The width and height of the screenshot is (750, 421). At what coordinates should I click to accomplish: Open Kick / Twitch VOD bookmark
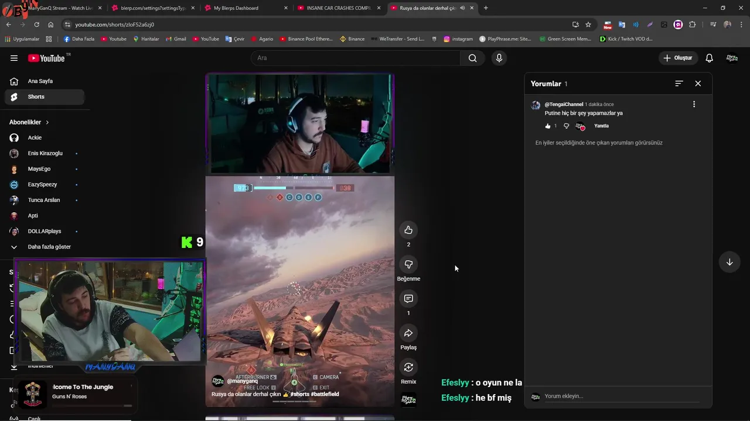point(626,39)
